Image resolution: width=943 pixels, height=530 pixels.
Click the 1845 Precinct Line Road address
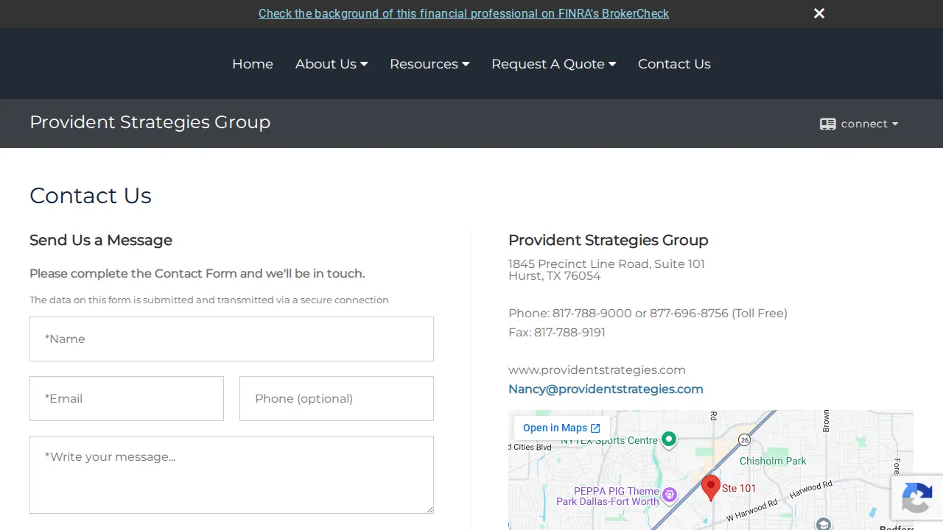click(x=606, y=264)
